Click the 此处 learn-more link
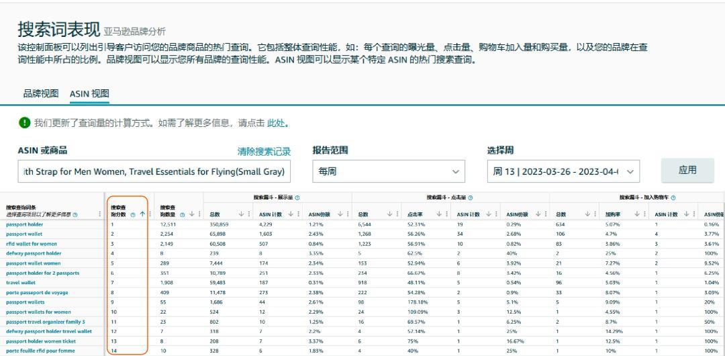Screen dimensions: 725x356 click(276, 123)
